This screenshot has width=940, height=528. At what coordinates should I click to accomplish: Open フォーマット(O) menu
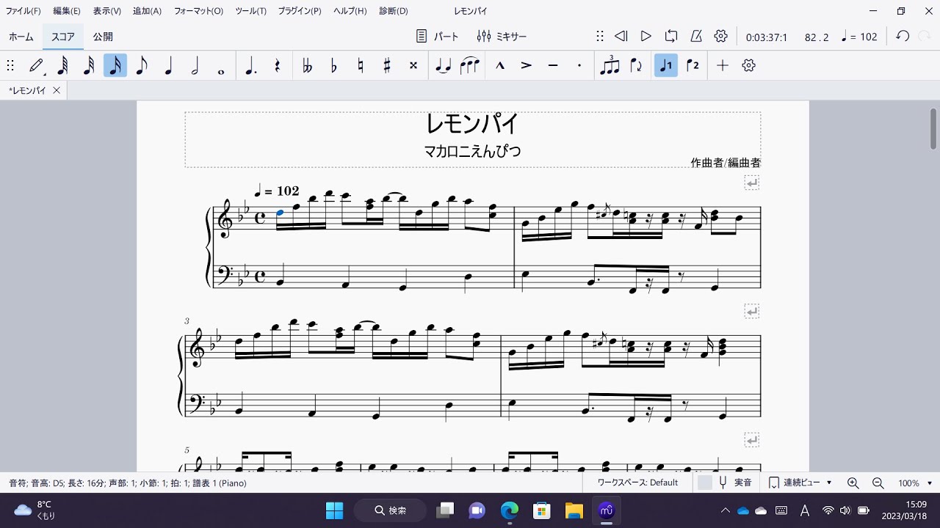coord(198,11)
